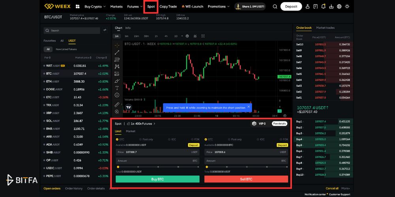Click the pair Search field
395x197 pixels.
(x=72, y=30)
